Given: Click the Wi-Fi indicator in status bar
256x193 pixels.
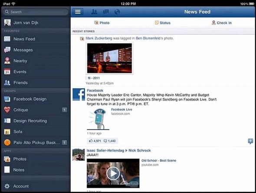Looking at the screenshot, I should 14,3.
